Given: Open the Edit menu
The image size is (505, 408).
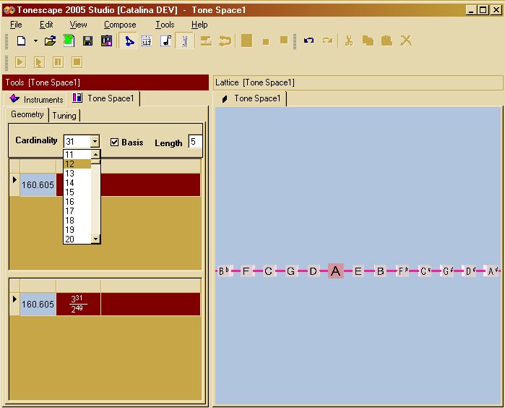Looking at the screenshot, I should 46,25.
